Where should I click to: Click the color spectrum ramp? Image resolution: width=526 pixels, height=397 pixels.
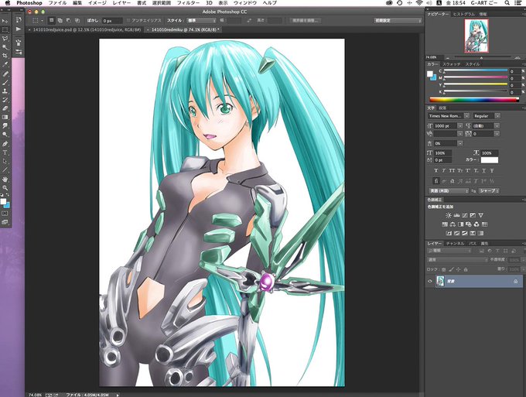point(474,100)
